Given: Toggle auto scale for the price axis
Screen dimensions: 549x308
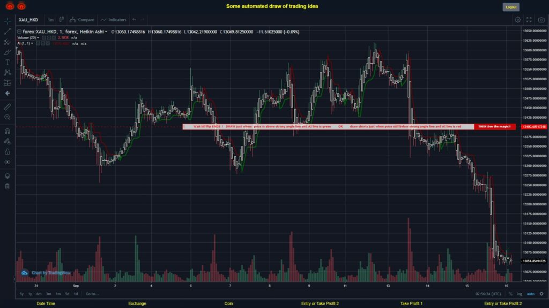Looking at the screenshot, I should [531, 294].
